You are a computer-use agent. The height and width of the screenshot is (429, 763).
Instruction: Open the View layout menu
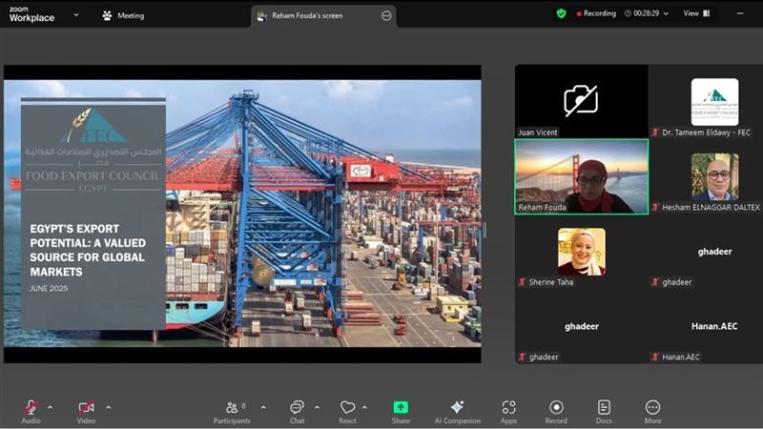click(696, 13)
